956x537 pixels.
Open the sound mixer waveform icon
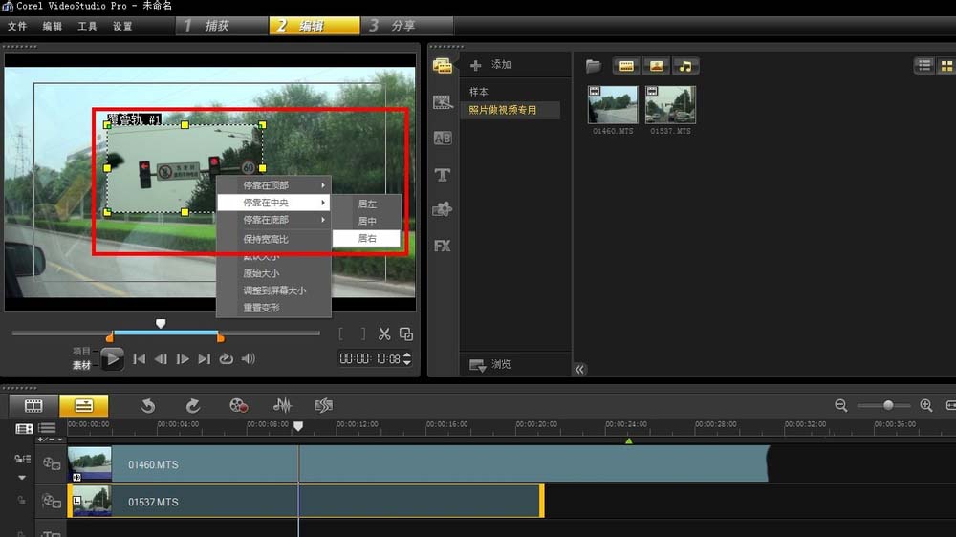[x=283, y=406]
